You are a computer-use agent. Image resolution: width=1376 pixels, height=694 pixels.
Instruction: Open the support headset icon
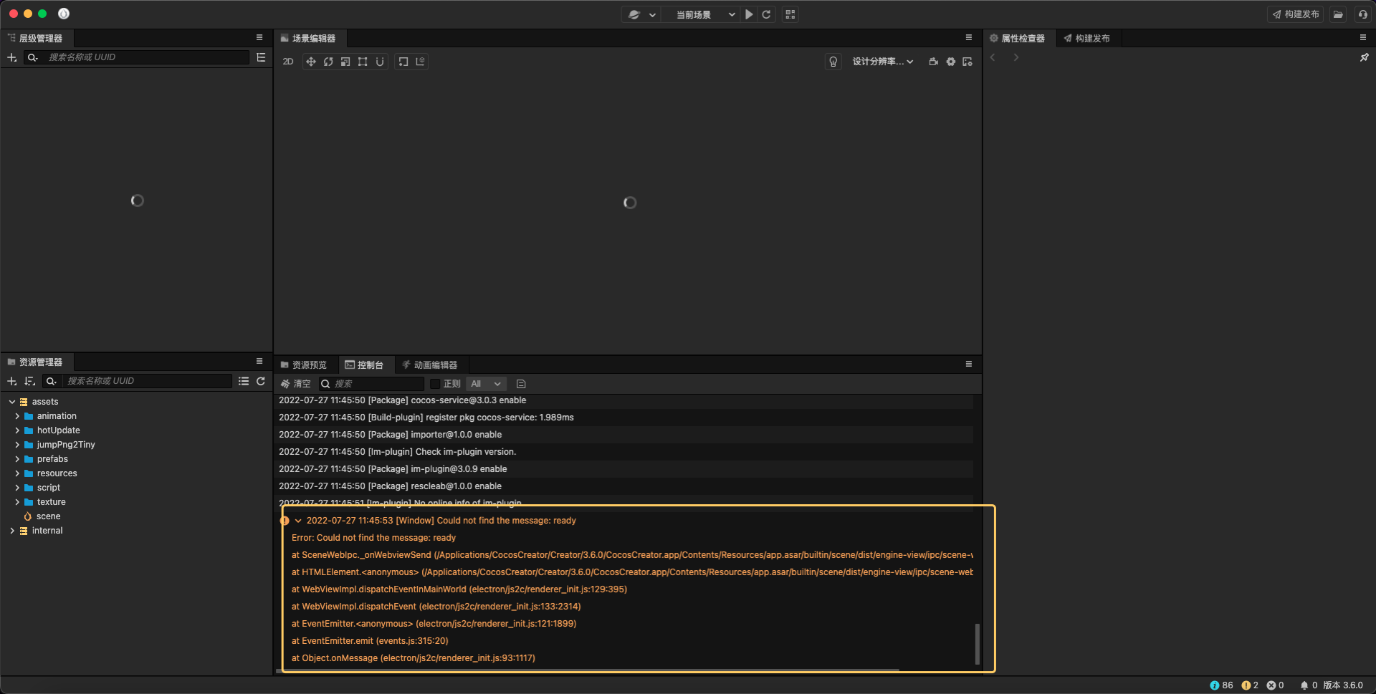coord(1362,14)
